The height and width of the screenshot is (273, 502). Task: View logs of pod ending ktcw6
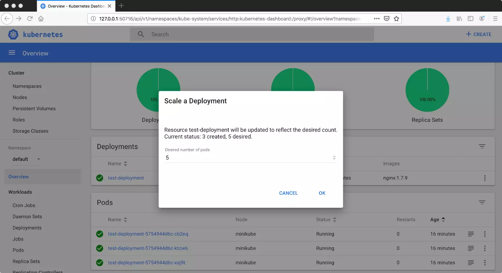coord(470,248)
